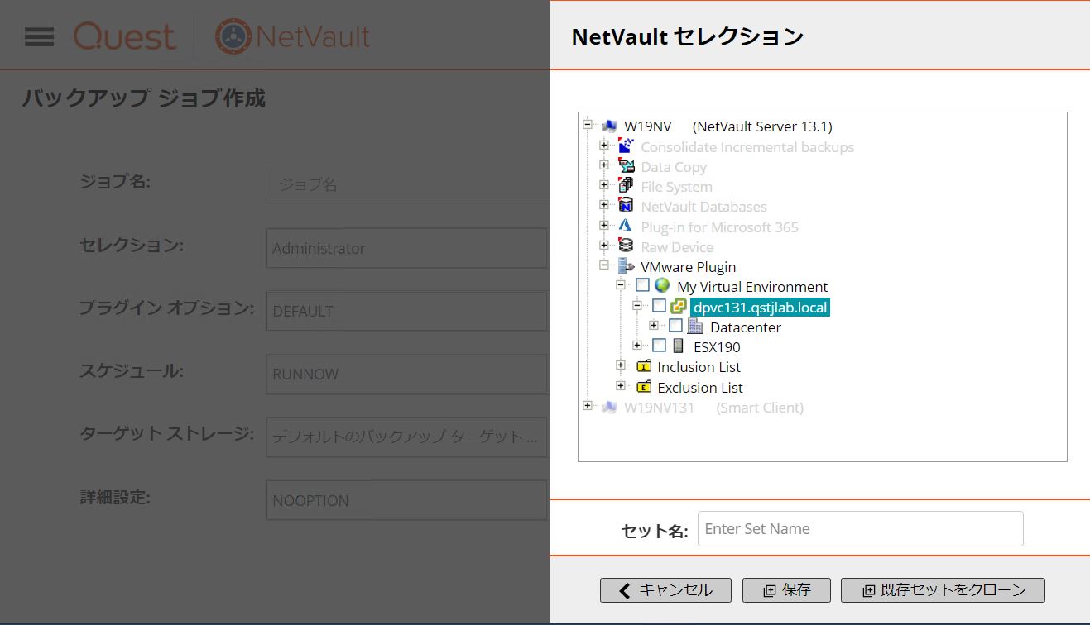Click the Enter Set Name field
This screenshot has width=1090, height=625.
[861, 529]
